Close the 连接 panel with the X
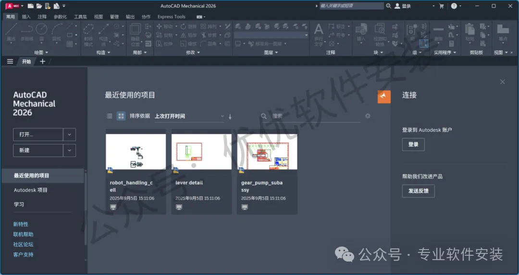 click(x=503, y=82)
